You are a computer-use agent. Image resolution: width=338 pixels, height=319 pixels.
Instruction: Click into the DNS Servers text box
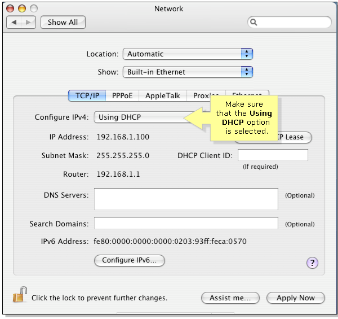(186, 199)
